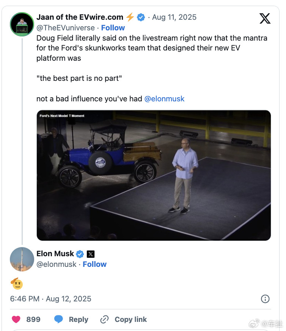Click the verified badge beside Jaan's name

pos(141,17)
